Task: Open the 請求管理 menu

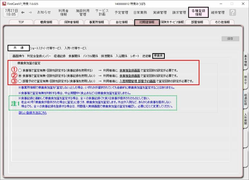Action: click(x=179, y=13)
